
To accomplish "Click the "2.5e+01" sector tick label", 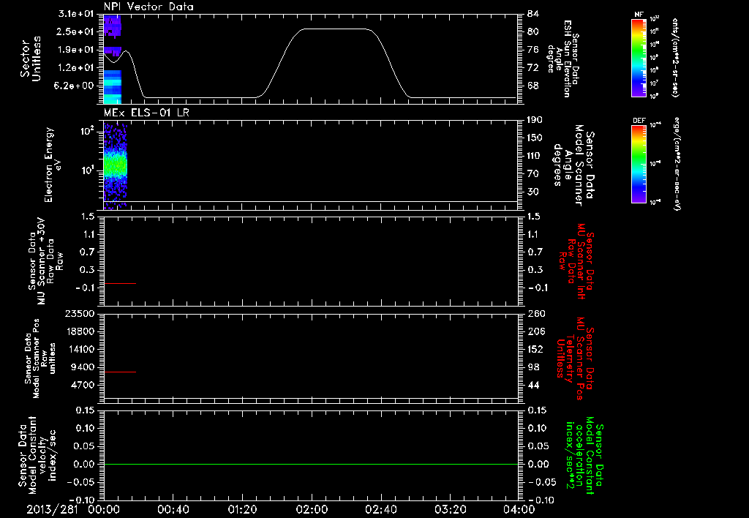I will click(x=75, y=31).
